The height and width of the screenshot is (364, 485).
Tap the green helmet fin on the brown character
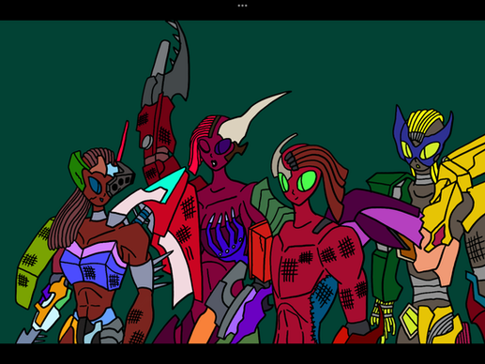point(77,169)
